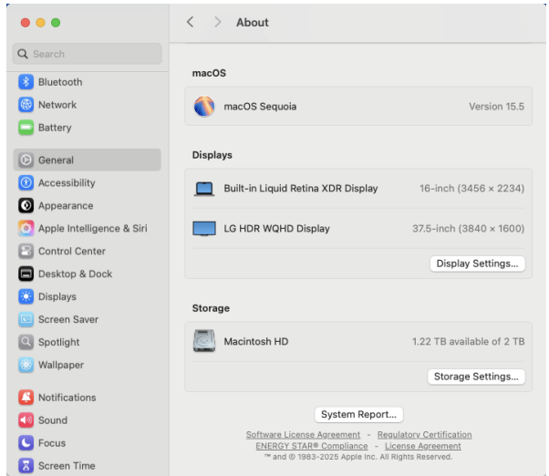Click the About page title
The height and width of the screenshot is (476, 549).
click(x=253, y=23)
